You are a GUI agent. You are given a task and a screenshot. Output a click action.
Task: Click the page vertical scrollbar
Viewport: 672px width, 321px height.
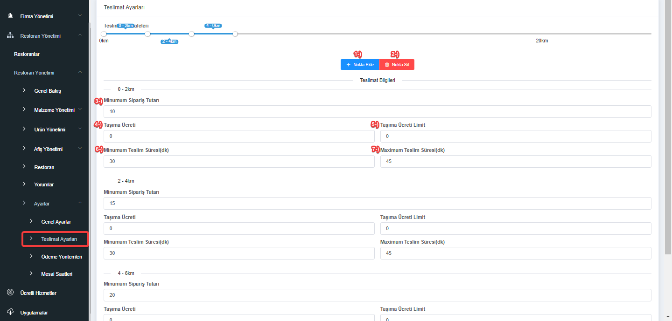tap(668, 127)
